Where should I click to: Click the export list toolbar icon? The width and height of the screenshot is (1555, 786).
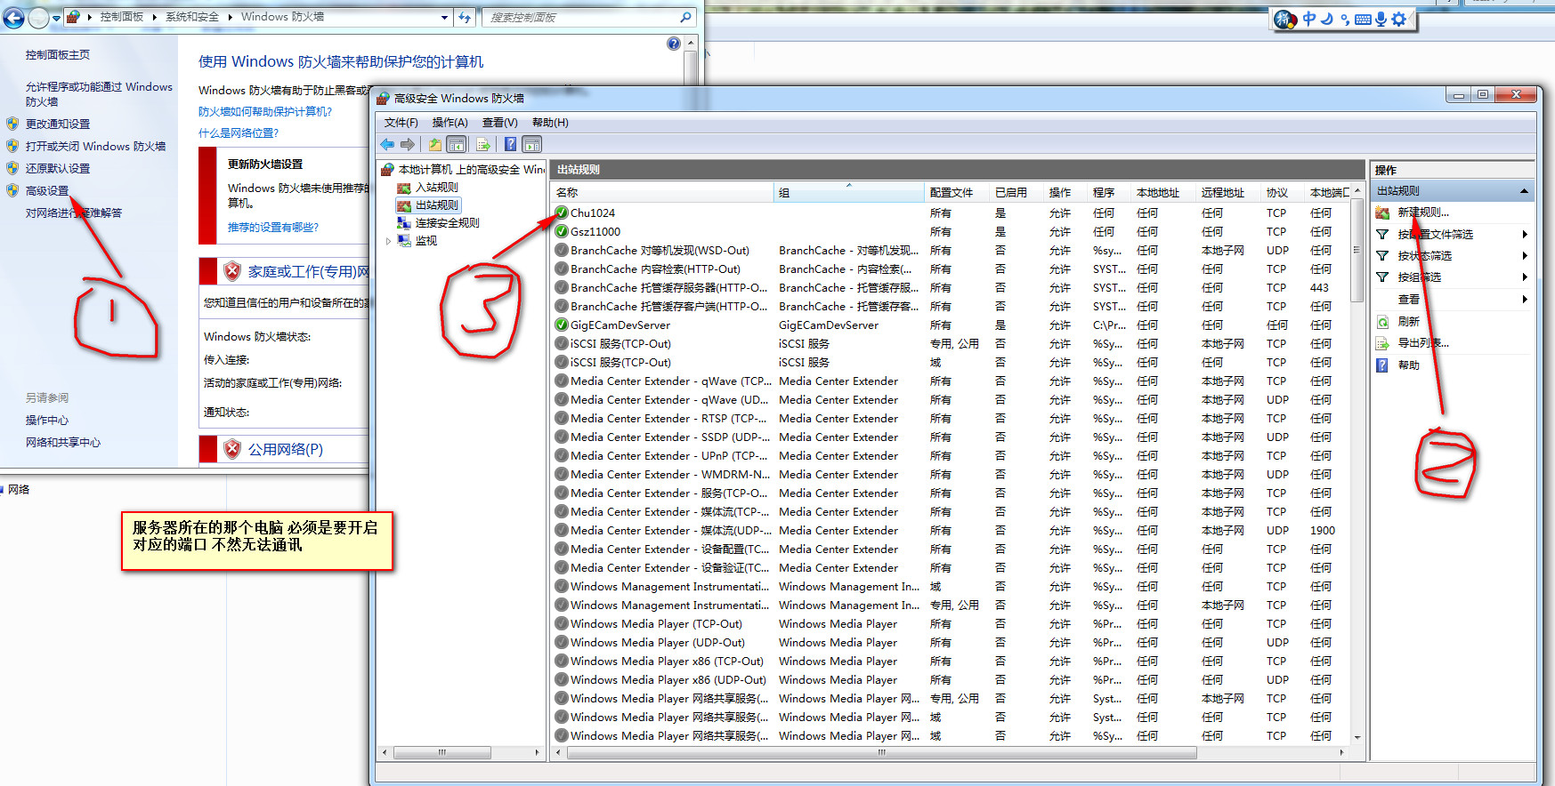(483, 144)
